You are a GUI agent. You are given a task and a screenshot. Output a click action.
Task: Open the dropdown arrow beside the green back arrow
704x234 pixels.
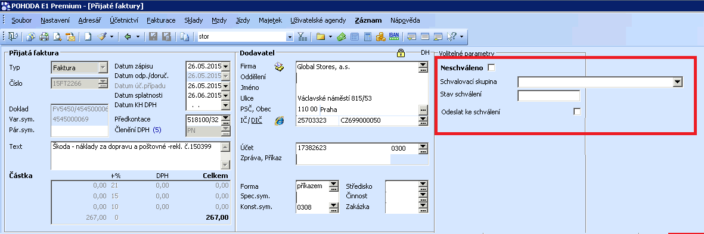coord(137,37)
